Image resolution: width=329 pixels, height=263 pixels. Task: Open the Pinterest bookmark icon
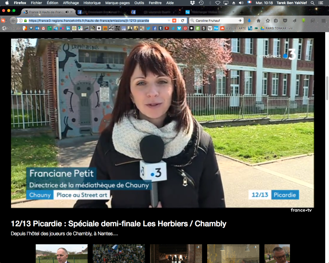tap(185, 28)
